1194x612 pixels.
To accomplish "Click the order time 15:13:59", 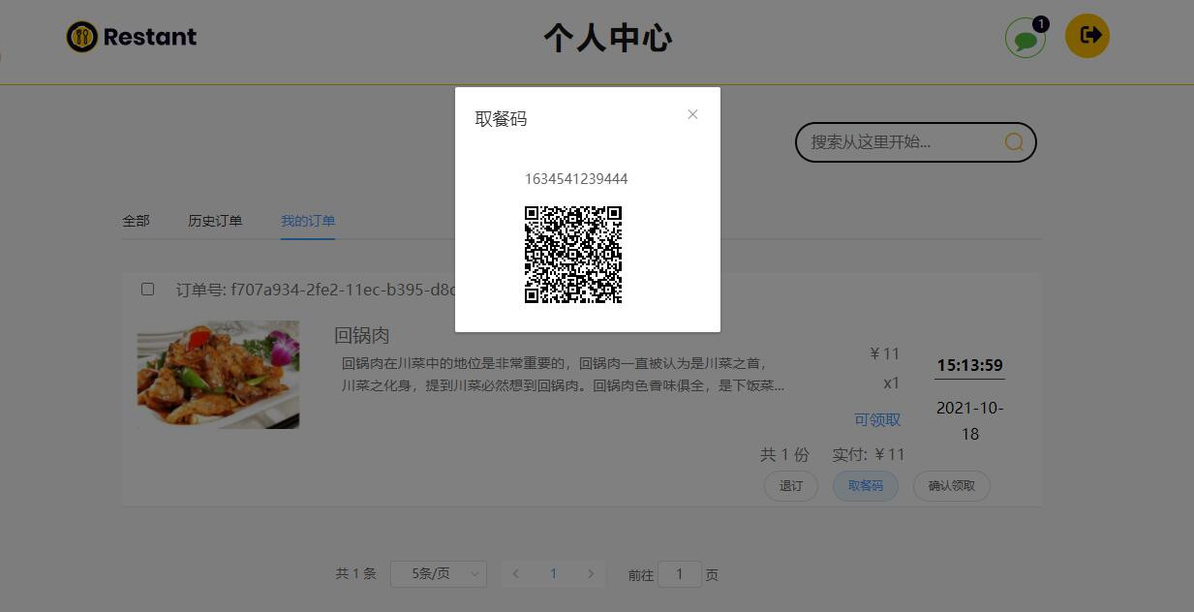I will pos(969,365).
